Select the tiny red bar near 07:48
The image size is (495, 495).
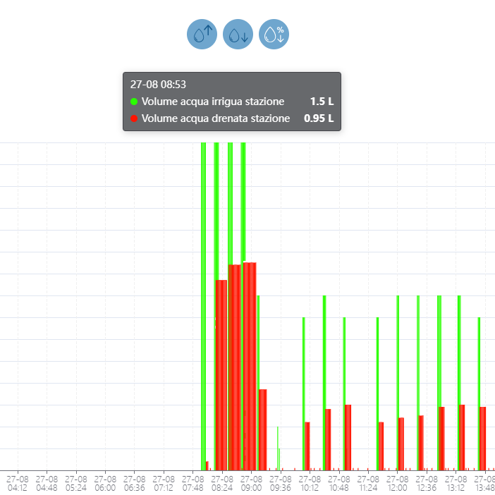click(x=207, y=465)
